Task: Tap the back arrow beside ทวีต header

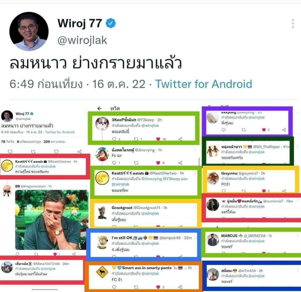Action: tap(99, 109)
